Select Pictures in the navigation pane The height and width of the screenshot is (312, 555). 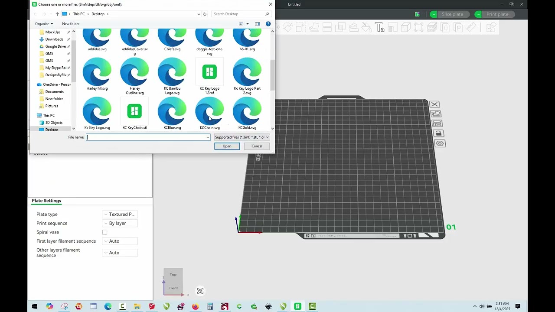tap(52, 106)
